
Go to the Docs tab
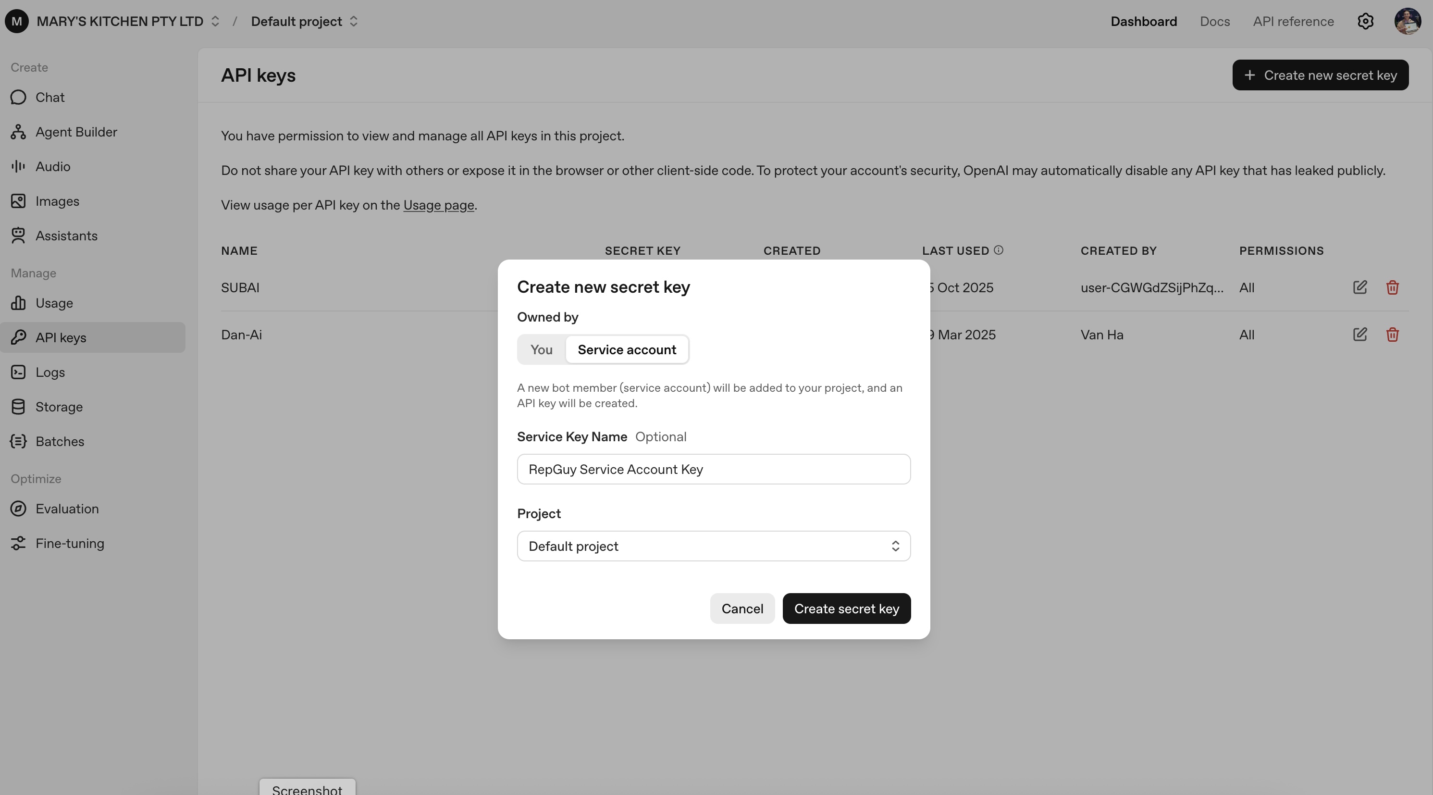[1214, 21]
